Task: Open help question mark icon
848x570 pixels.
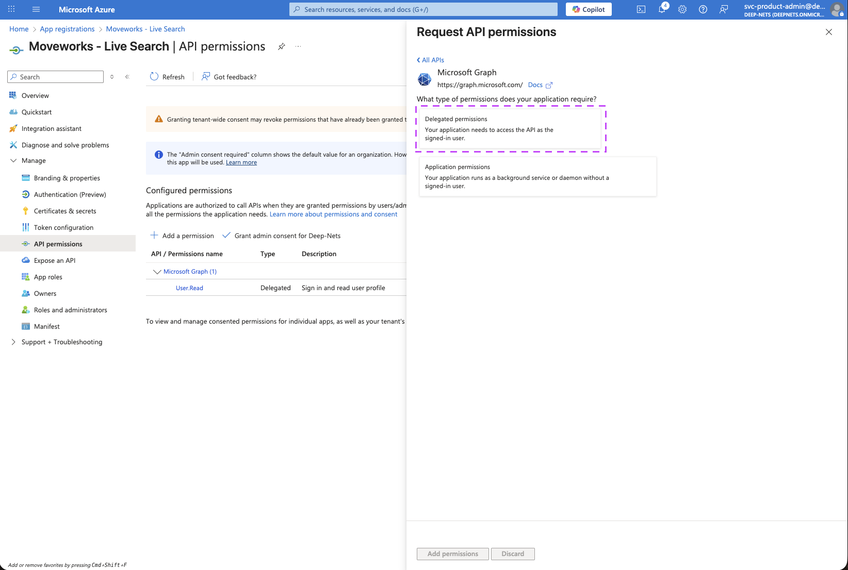Action: (703, 9)
